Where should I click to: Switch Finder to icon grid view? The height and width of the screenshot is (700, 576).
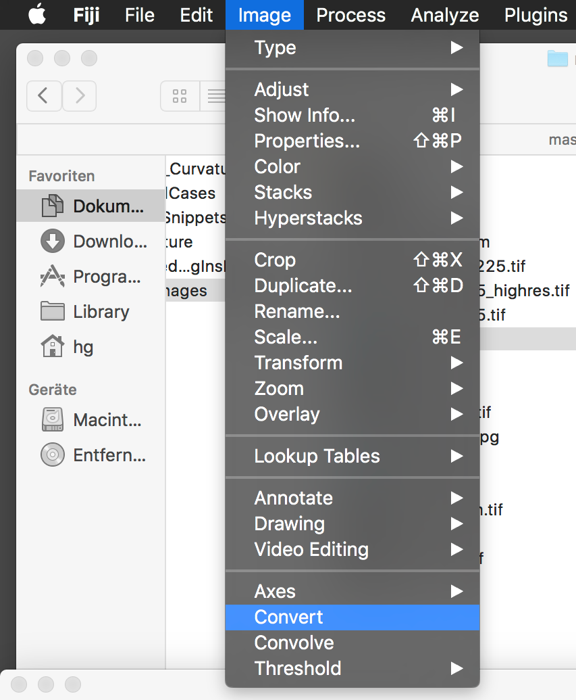(x=180, y=95)
